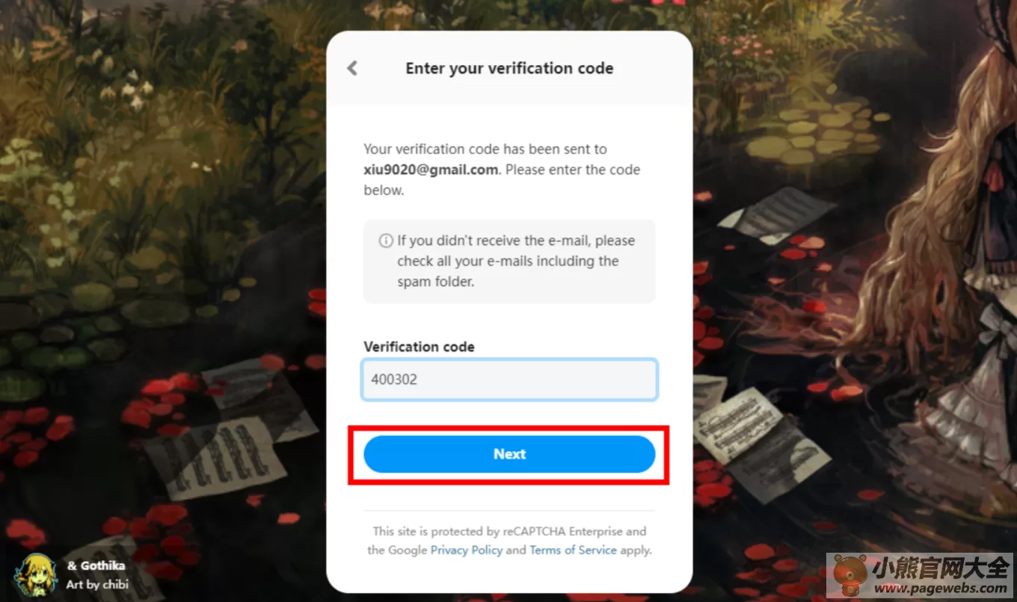The image size is (1017, 602).
Task: Click the 'Verification code' field label
Action: tap(419, 347)
